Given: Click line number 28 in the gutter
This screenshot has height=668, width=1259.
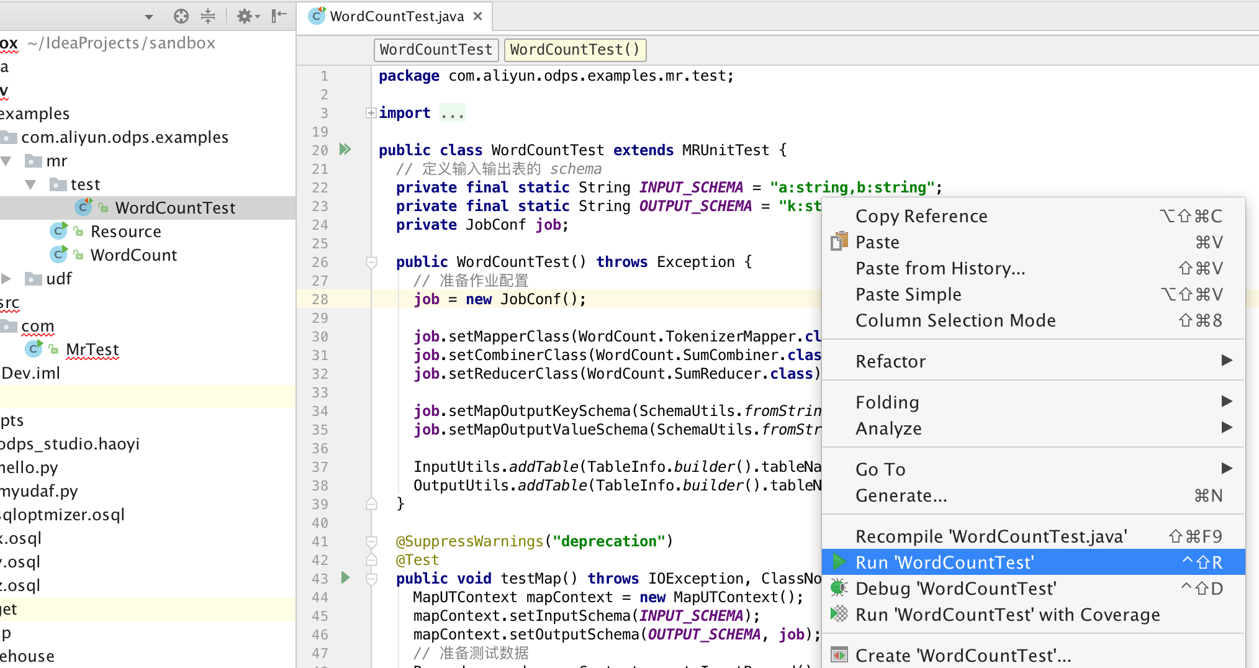Looking at the screenshot, I should [320, 299].
